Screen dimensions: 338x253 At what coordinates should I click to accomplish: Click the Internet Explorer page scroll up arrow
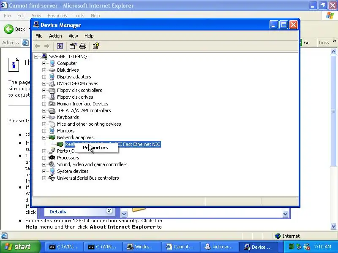(333, 51)
